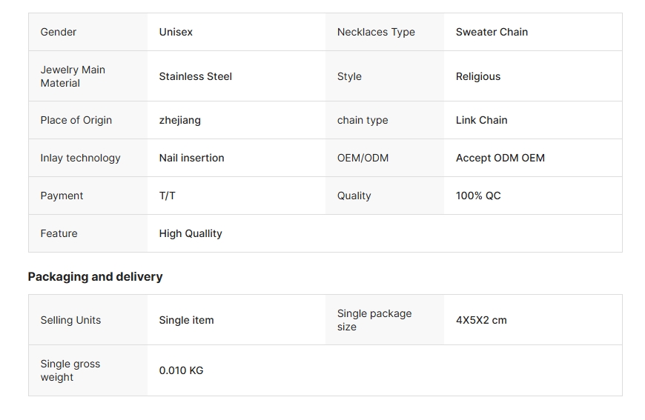Viewport: 645px width, 420px height.
Task: Click the Place of Origin label
Action: 76,120
